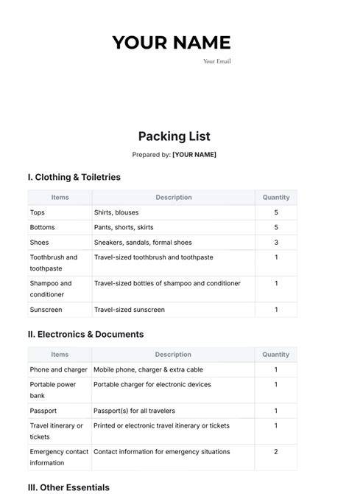Image resolution: width=349 pixels, height=494 pixels.
Task: Click the Sneakers, sandals, formal shoes description
Action: (143, 243)
